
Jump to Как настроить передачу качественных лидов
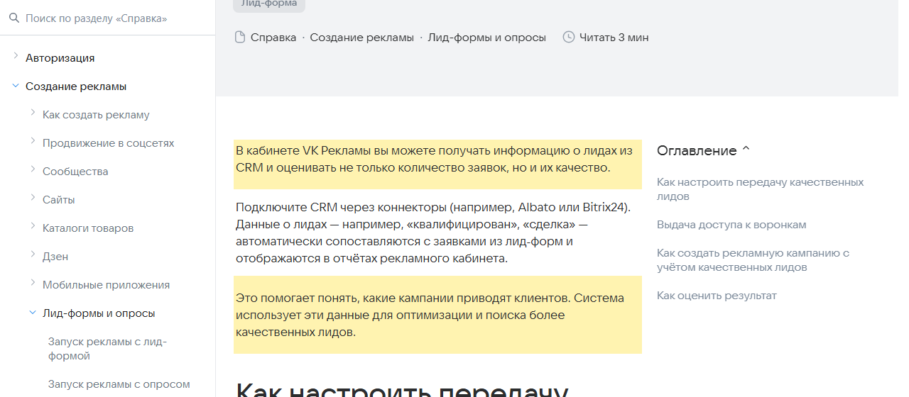point(760,189)
